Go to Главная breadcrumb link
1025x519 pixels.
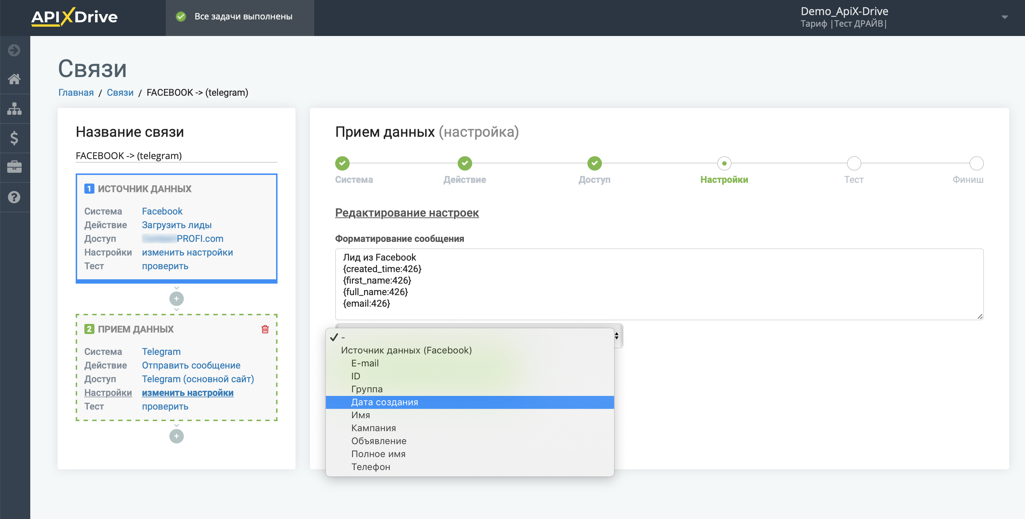pos(76,92)
